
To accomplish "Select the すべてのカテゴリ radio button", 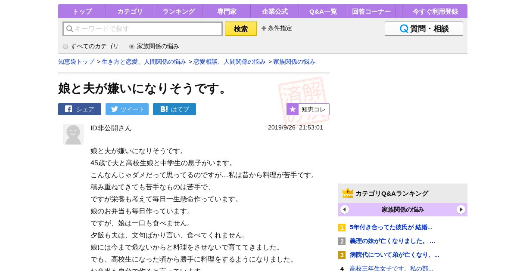I will pos(65,46).
